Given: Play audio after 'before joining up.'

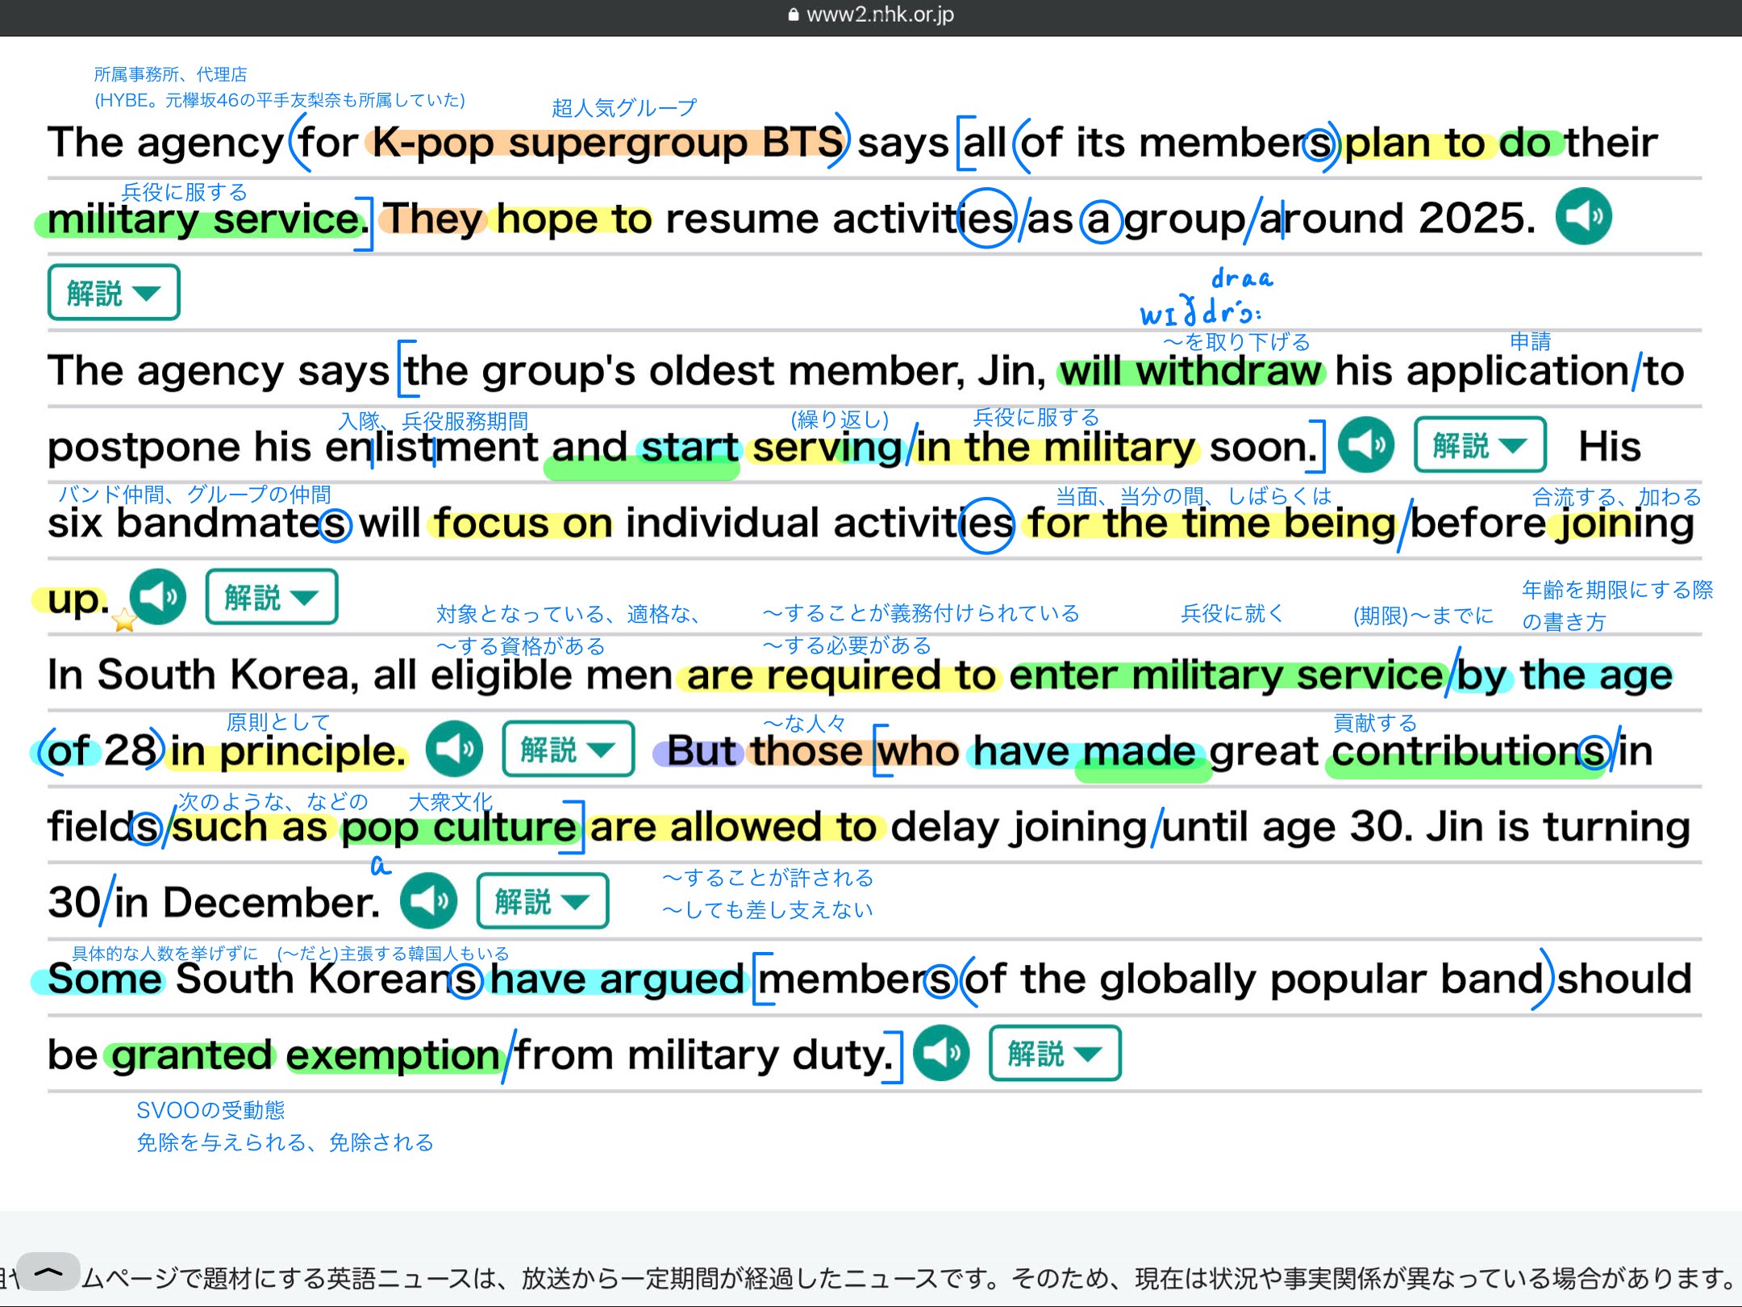Looking at the screenshot, I should [158, 597].
